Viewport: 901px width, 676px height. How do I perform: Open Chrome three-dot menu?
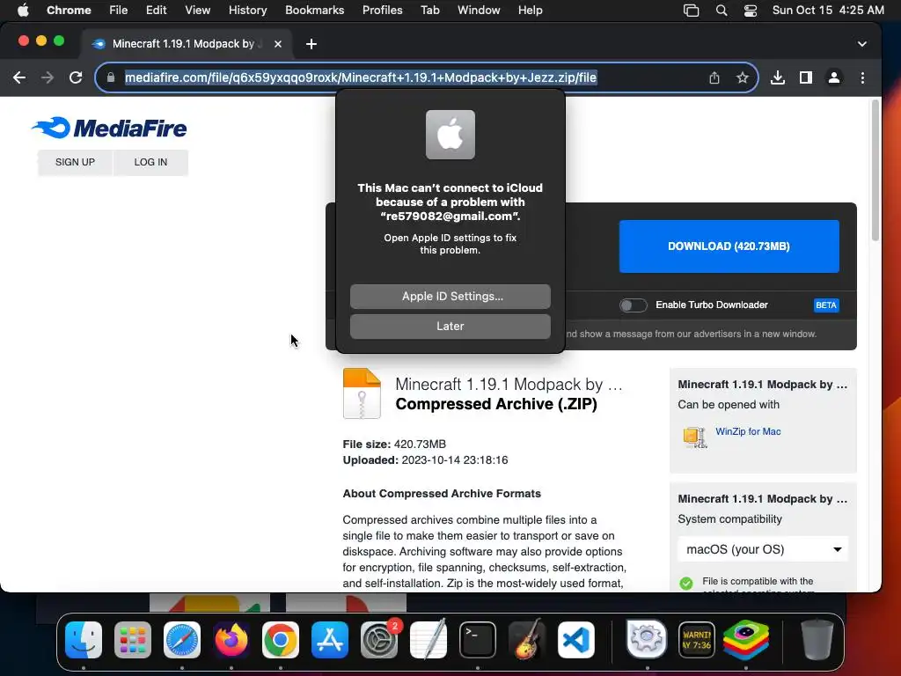point(862,77)
